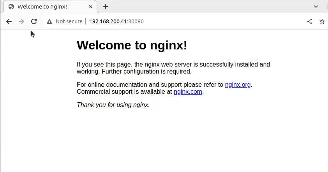The image size is (328, 172).
Task: Click the forward navigation arrow
Action: 21,21
